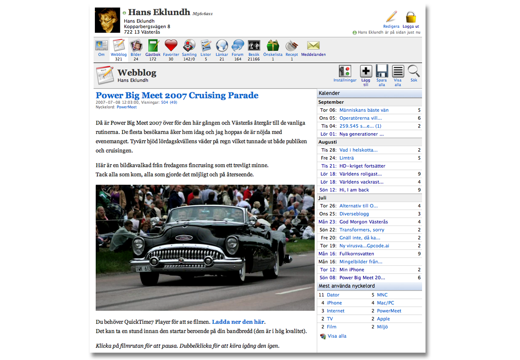Open calendar entry Gnäll inte, då ka...
Viewport: 520px width, 360px height.
click(360, 238)
